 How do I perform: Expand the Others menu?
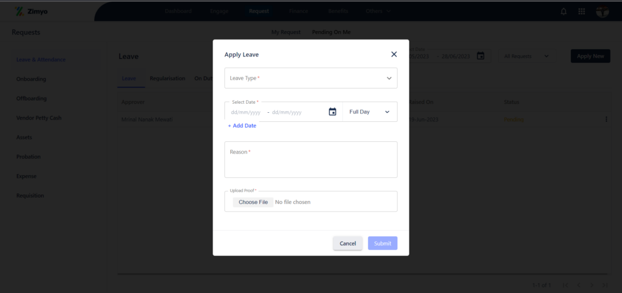[x=378, y=11]
